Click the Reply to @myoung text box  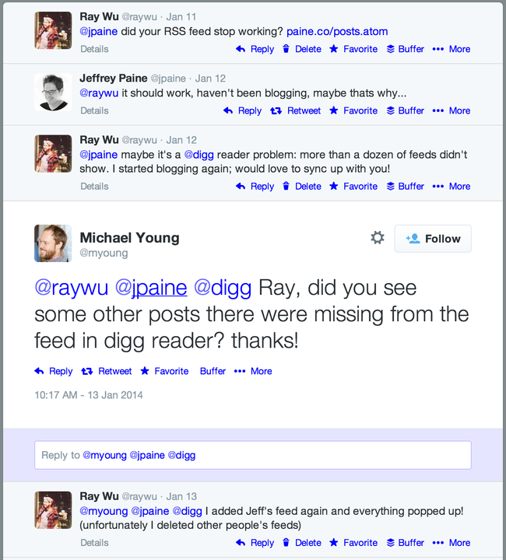(252, 455)
